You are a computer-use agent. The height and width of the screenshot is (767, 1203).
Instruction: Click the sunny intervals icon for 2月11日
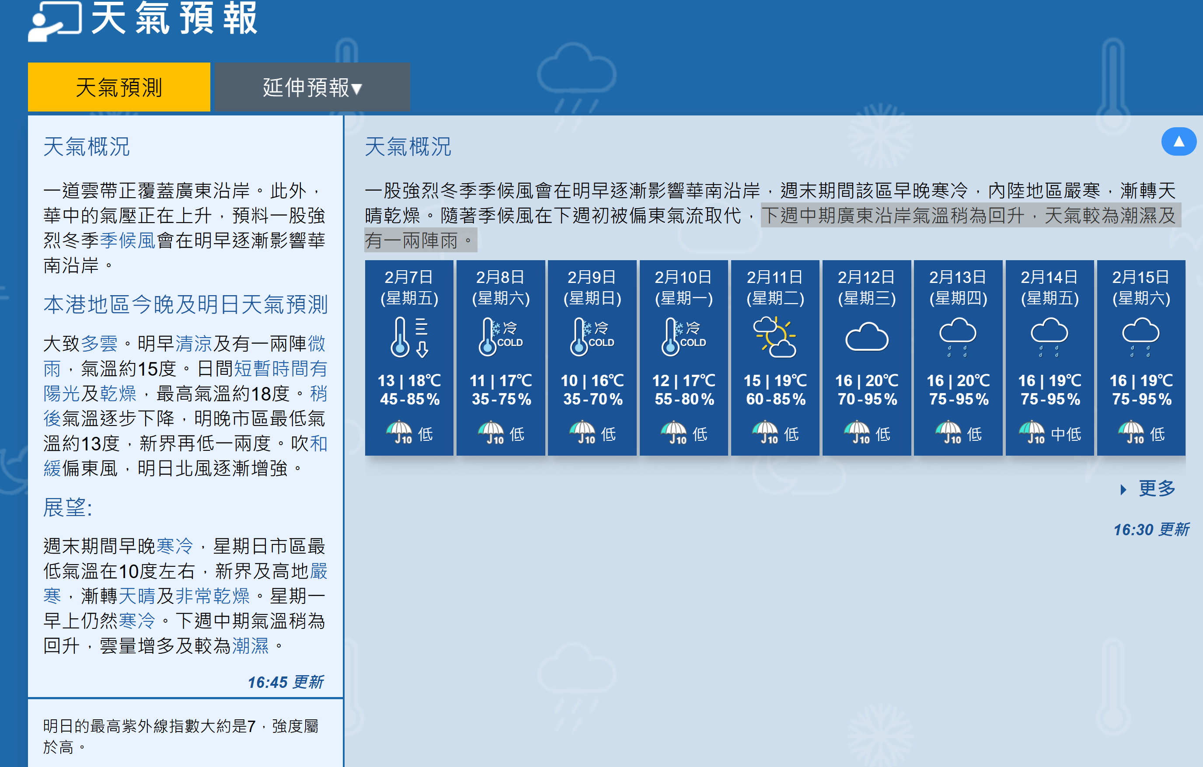[x=775, y=336]
